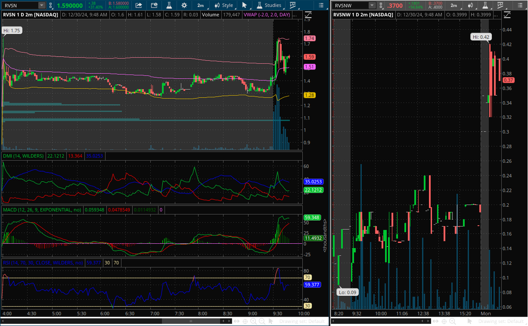Click the horizontal scrollbar thumb of RVSN chart

191,321
